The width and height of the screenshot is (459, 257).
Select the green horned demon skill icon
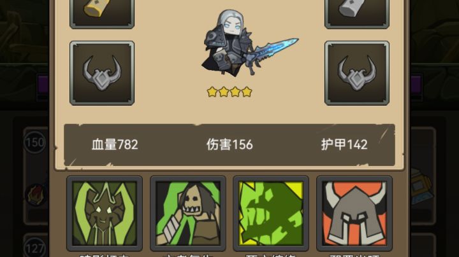tap(105, 214)
